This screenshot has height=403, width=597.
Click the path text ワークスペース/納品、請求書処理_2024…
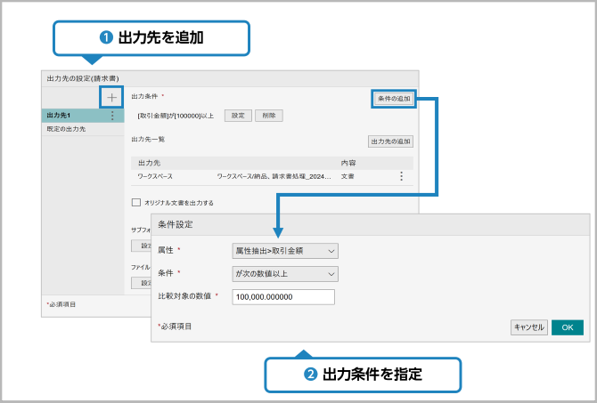tap(274, 176)
